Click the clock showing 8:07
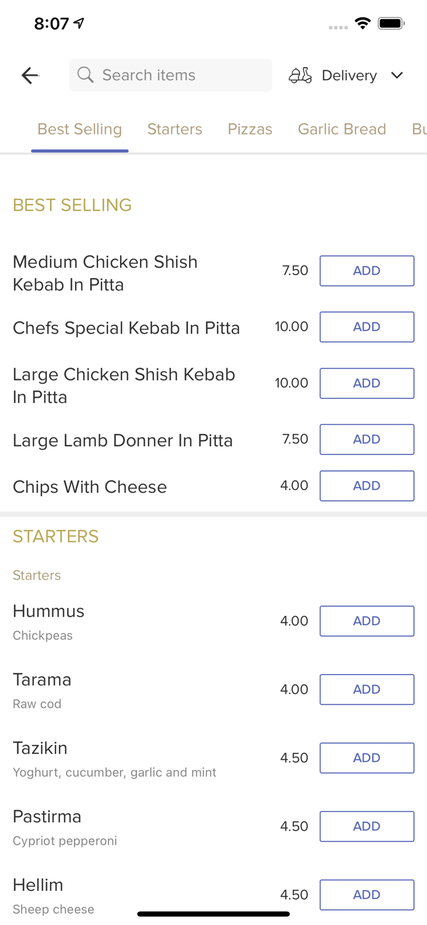The width and height of the screenshot is (427, 925). [x=52, y=22]
